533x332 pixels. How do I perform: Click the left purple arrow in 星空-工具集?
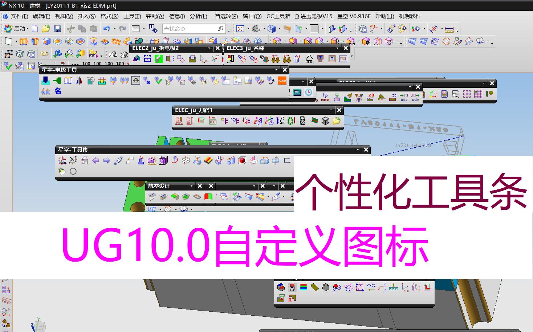point(95,160)
